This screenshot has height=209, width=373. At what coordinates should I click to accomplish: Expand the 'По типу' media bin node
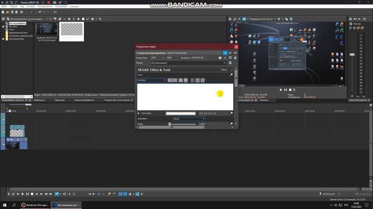click(x=3, y=27)
